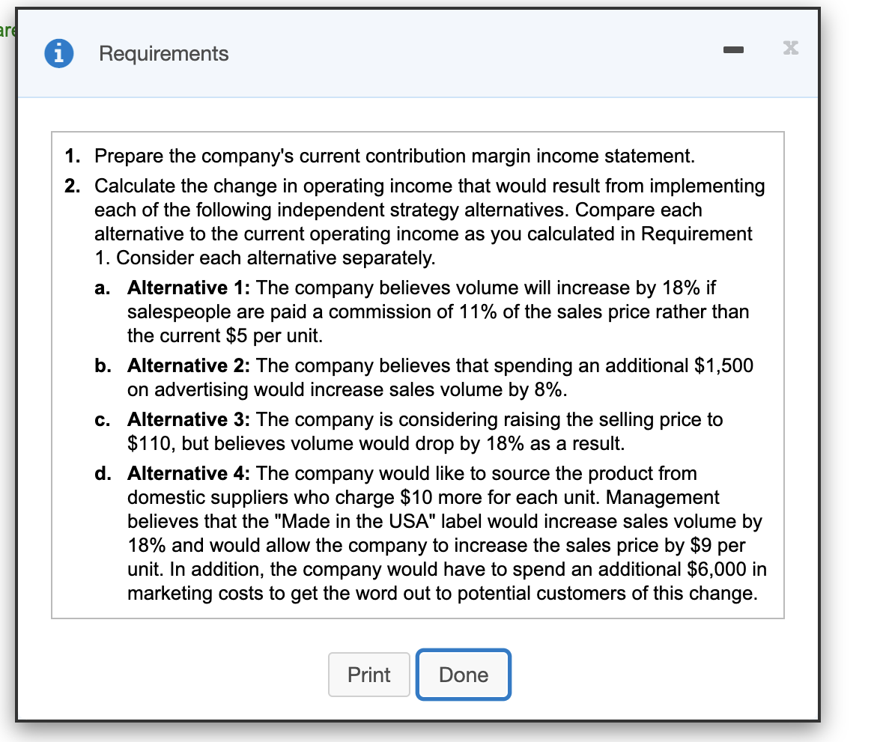Click "1. Consider each alternative separately." line
This screenshot has width=877, height=742.
click(x=264, y=258)
